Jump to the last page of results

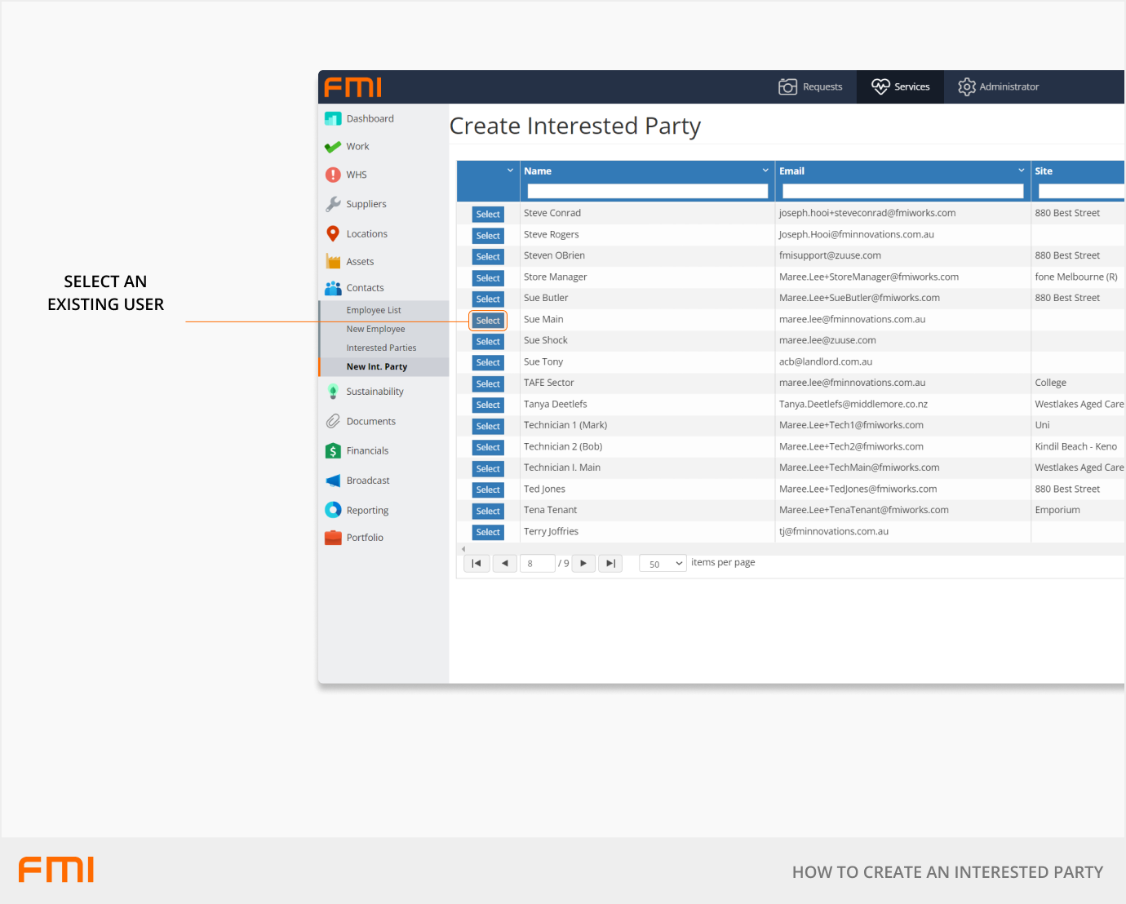click(610, 564)
